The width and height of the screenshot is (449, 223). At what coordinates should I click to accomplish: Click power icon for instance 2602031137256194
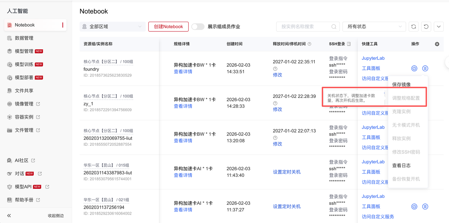(414, 207)
